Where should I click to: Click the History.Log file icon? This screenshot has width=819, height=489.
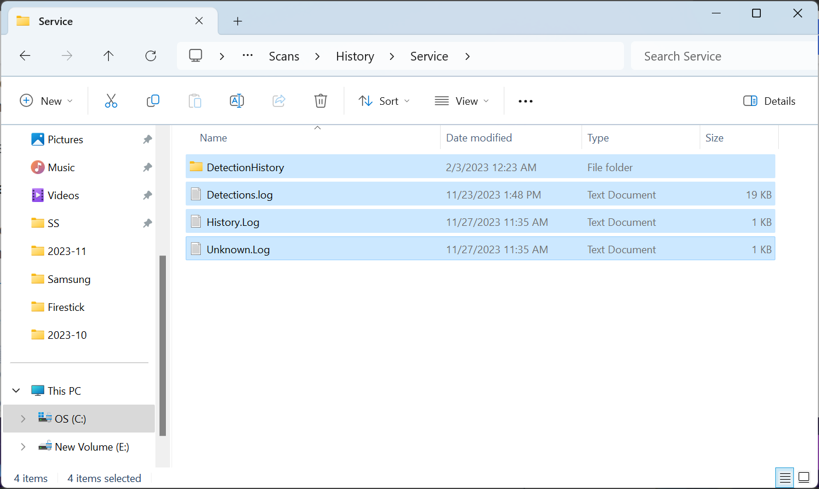(x=196, y=222)
